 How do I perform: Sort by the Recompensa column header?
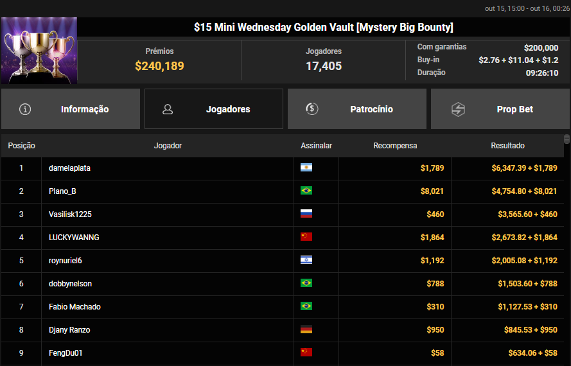pyautogui.click(x=395, y=146)
